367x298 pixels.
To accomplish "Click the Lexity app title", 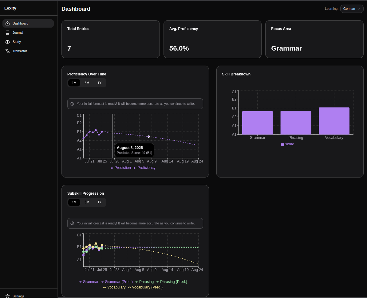I will click(x=10, y=8).
